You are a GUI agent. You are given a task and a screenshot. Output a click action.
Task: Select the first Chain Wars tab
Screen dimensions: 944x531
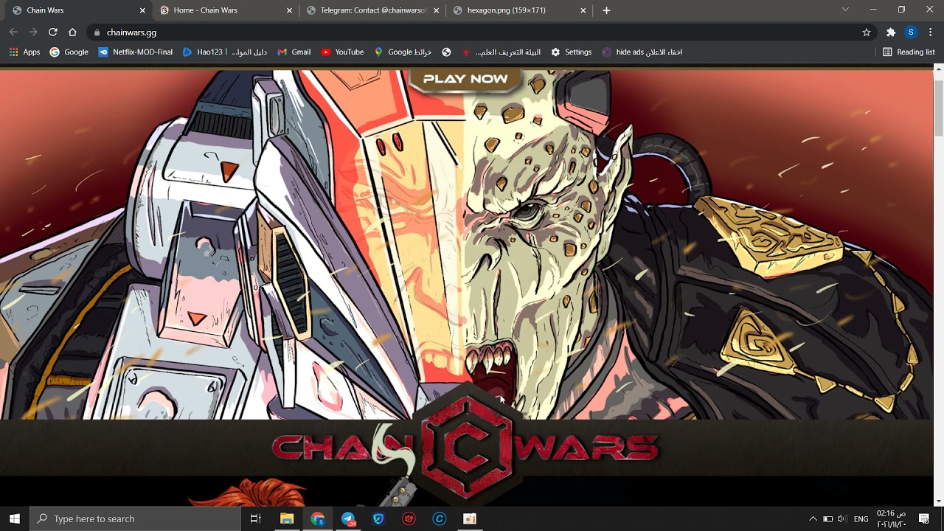(77, 10)
